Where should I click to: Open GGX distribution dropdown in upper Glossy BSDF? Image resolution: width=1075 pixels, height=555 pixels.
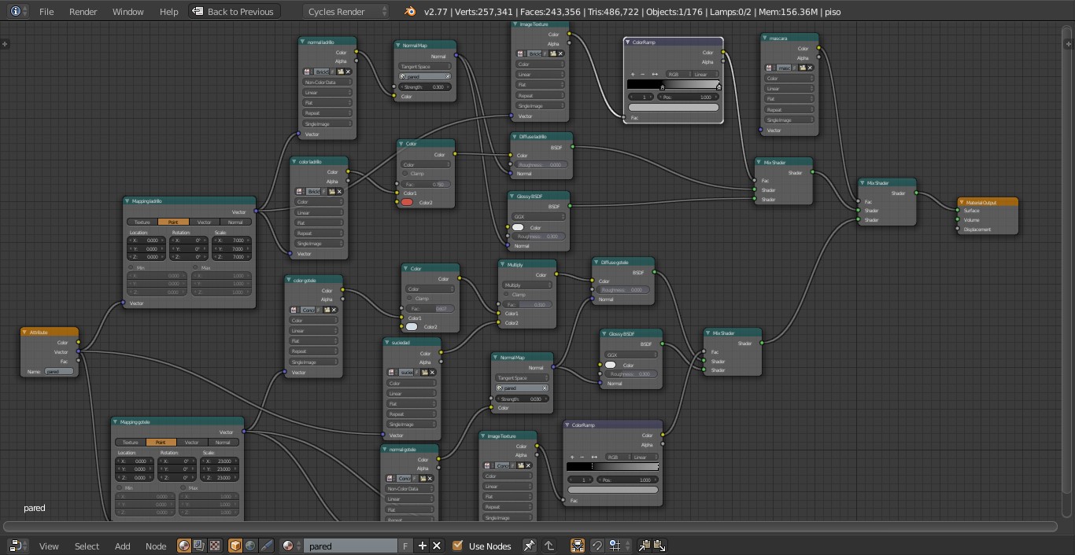click(x=538, y=216)
